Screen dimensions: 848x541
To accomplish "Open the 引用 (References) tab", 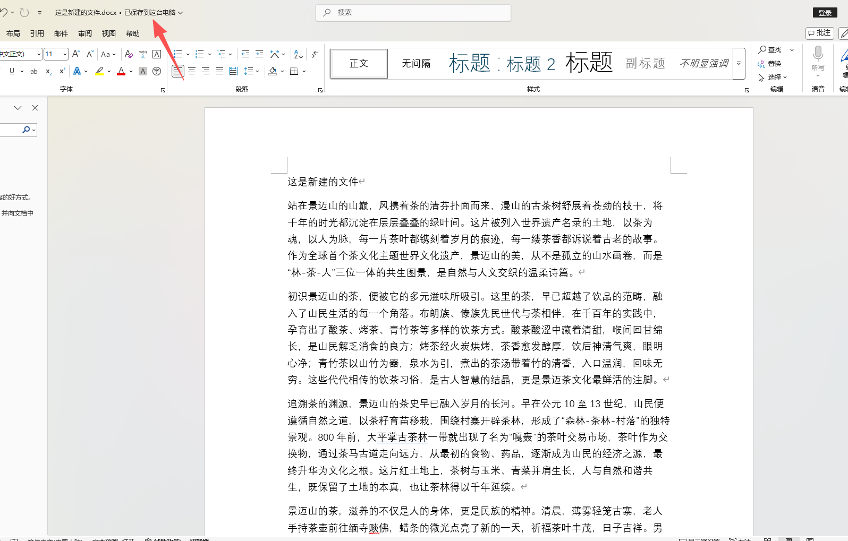I will pos(37,33).
